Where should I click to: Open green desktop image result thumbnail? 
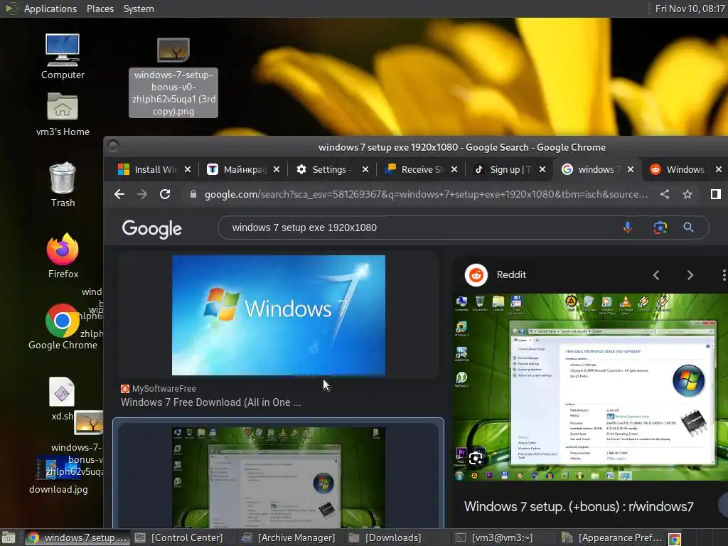pyautogui.click(x=279, y=477)
